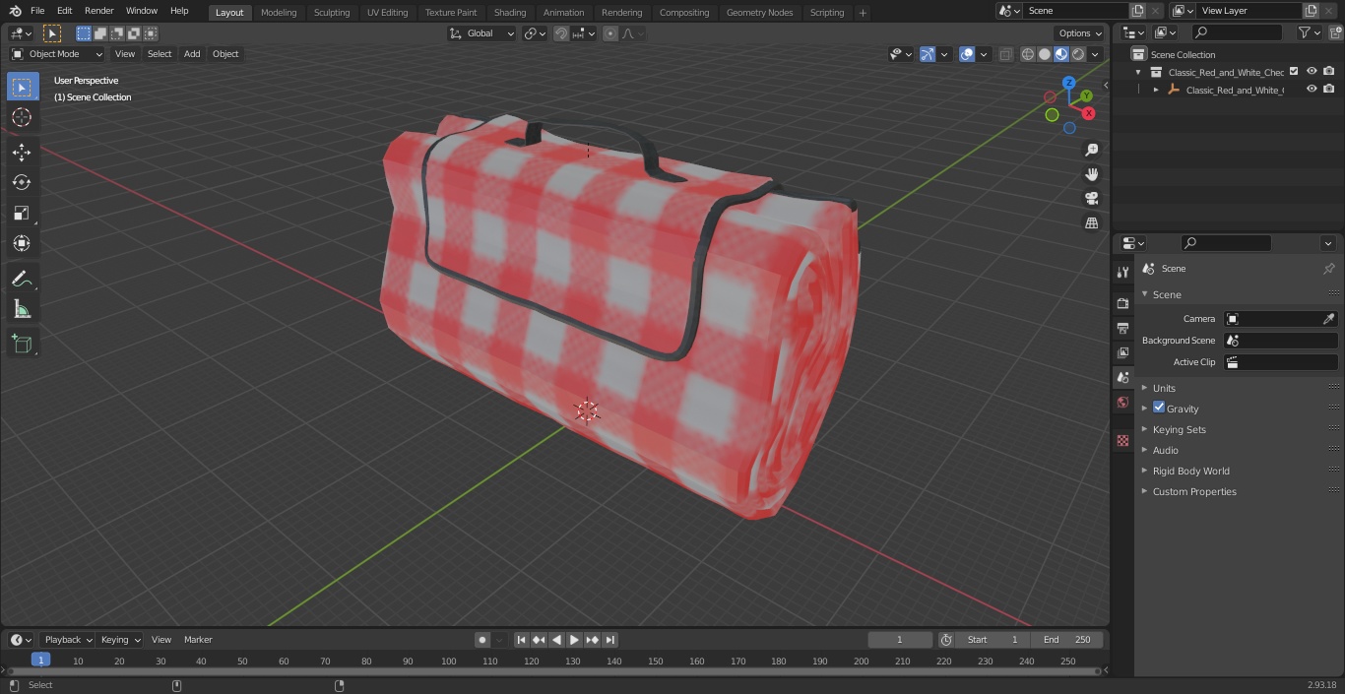Activate the Select Box tool
Screen dimensions: 1345x694
22,87
